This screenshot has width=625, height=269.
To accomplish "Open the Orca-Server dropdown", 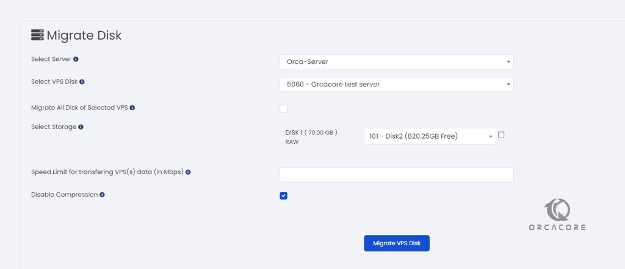I will pos(397,62).
